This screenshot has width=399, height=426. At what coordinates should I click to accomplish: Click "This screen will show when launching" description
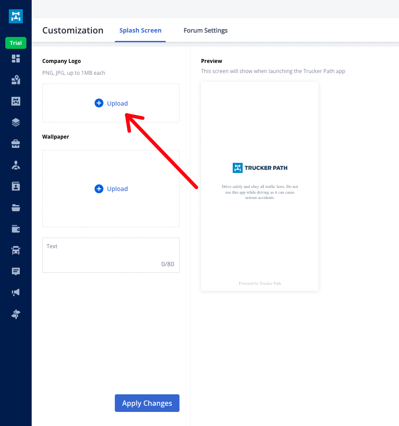pyautogui.click(x=273, y=71)
